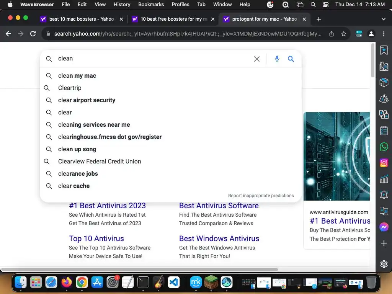Open the sidebar file converter icon
The image size is (392, 294).
tap(384, 114)
